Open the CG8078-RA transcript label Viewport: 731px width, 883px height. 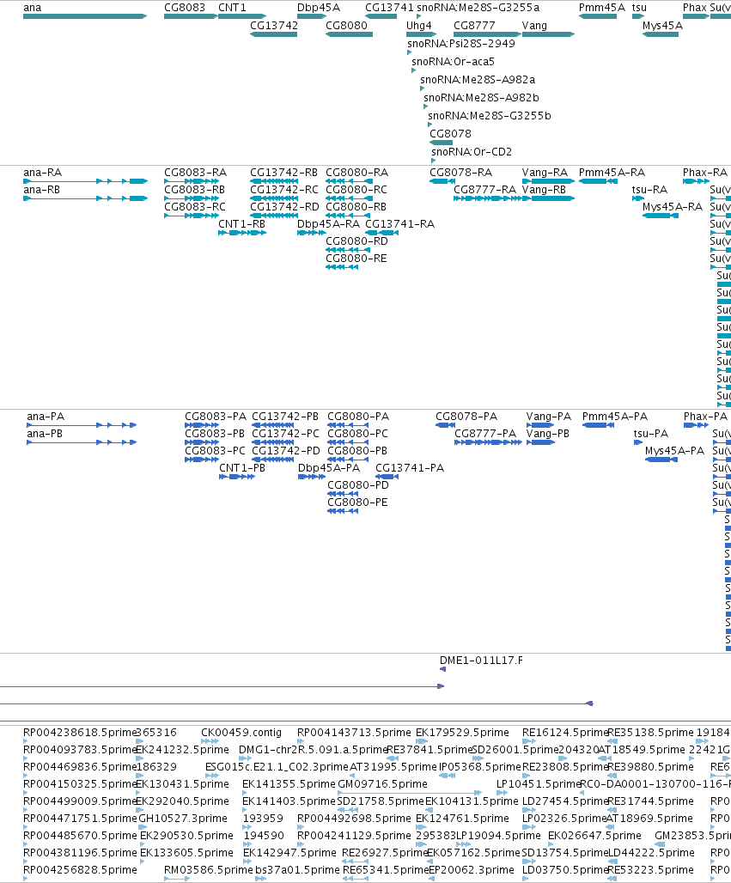(460, 173)
